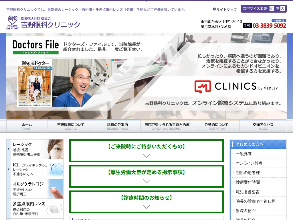
Task: Click the circular サイトマップ arrow icon
Action: pos(215,9)
